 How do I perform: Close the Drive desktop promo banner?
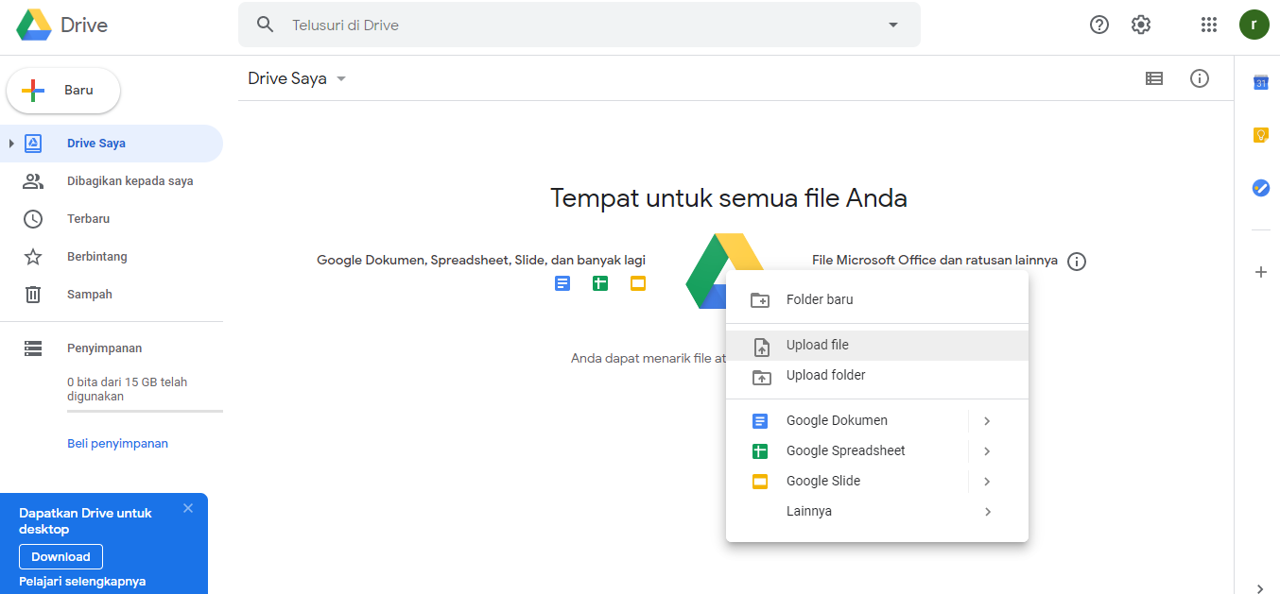coord(188,508)
